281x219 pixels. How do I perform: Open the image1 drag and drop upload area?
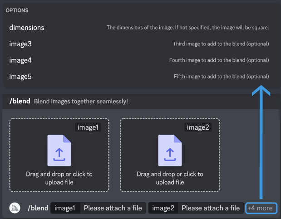tap(59, 155)
